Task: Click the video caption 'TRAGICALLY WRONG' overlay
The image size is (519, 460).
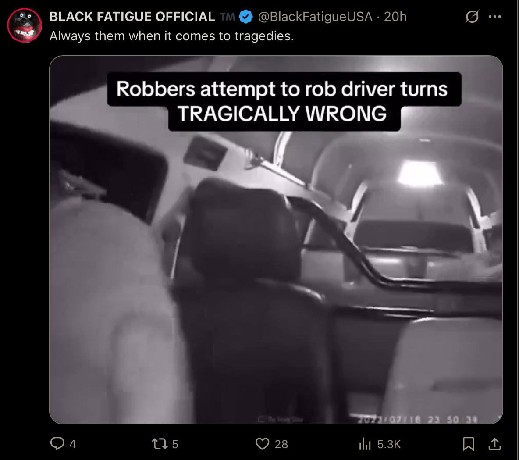Action: click(282, 114)
